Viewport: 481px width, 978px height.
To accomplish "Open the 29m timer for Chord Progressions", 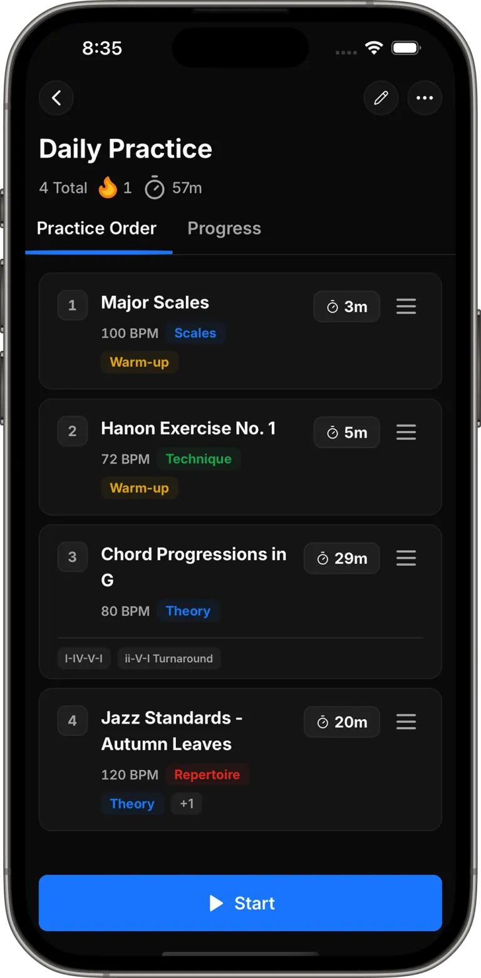I will 341,558.
